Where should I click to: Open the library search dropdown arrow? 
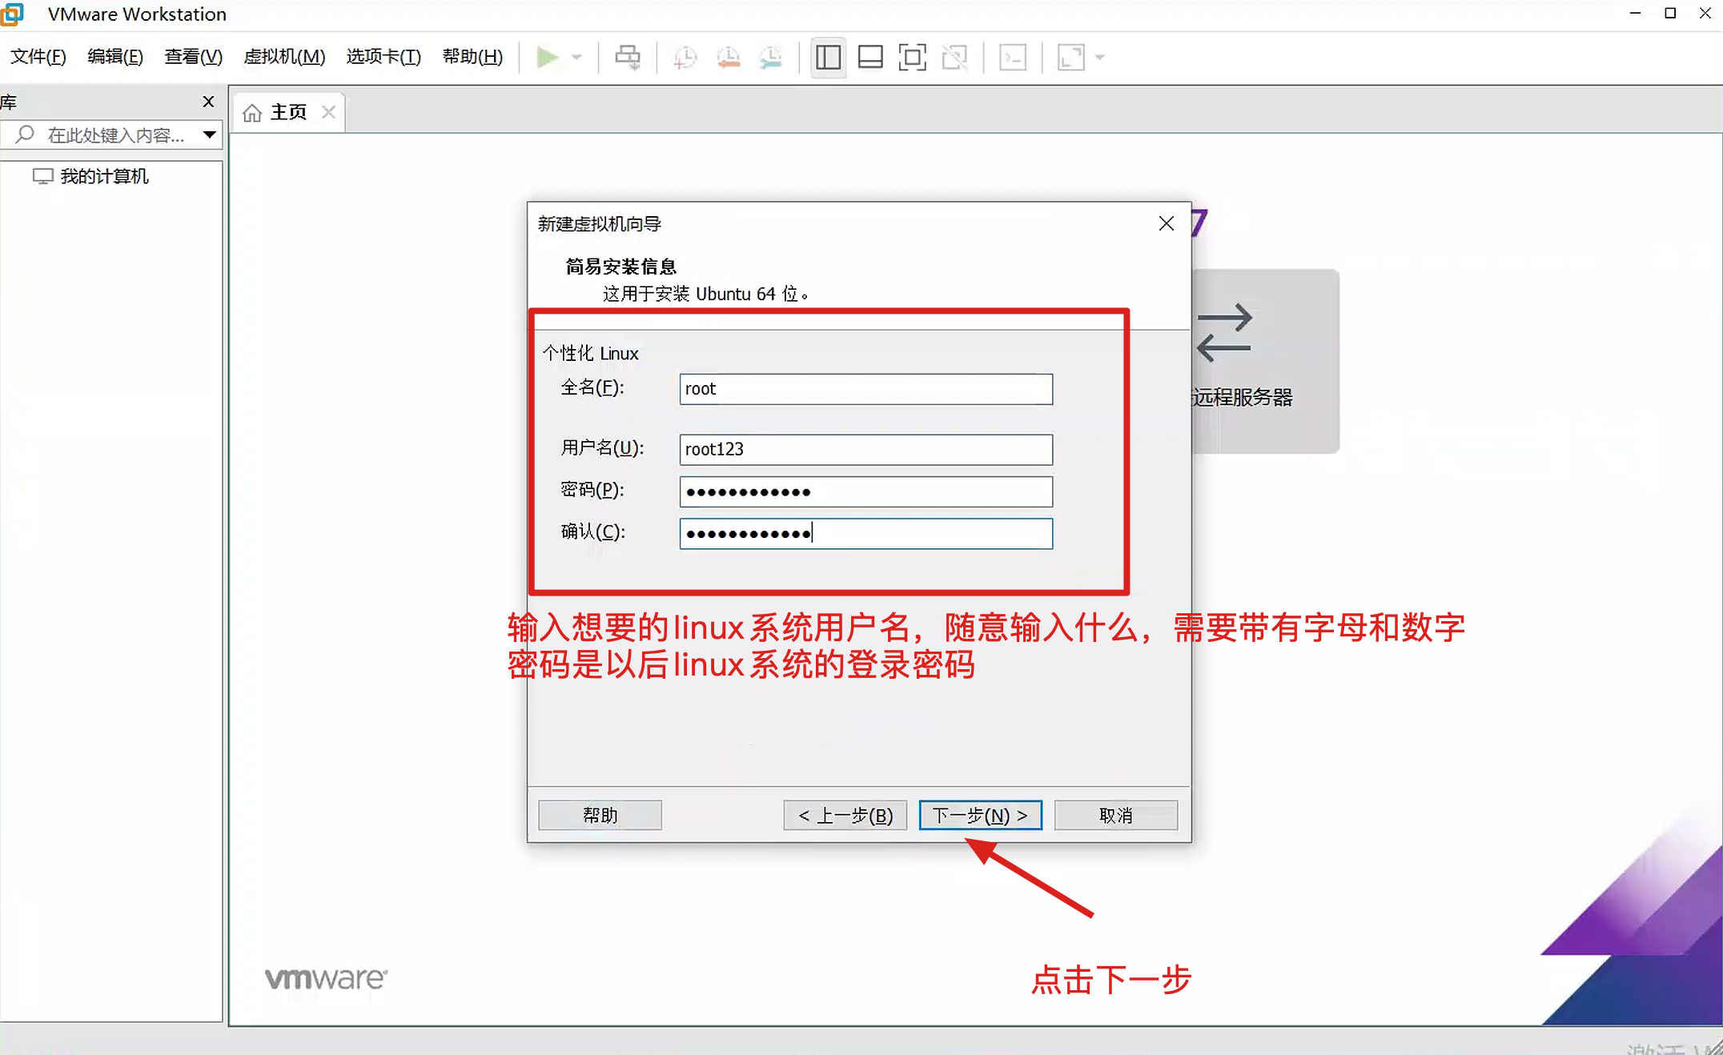click(210, 134)
